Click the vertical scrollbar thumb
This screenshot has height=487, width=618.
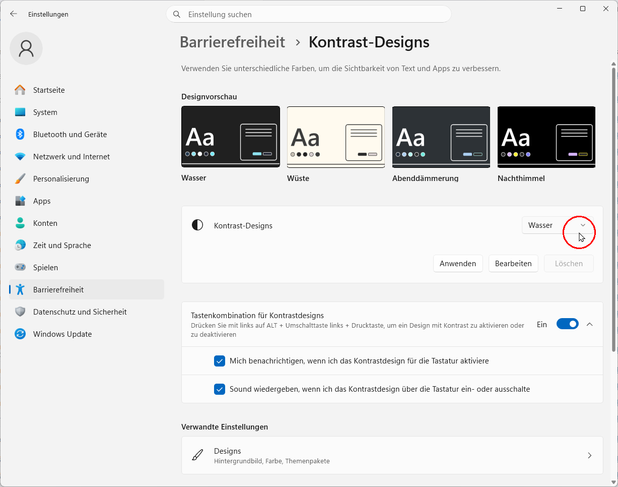[x=613, y=209]
